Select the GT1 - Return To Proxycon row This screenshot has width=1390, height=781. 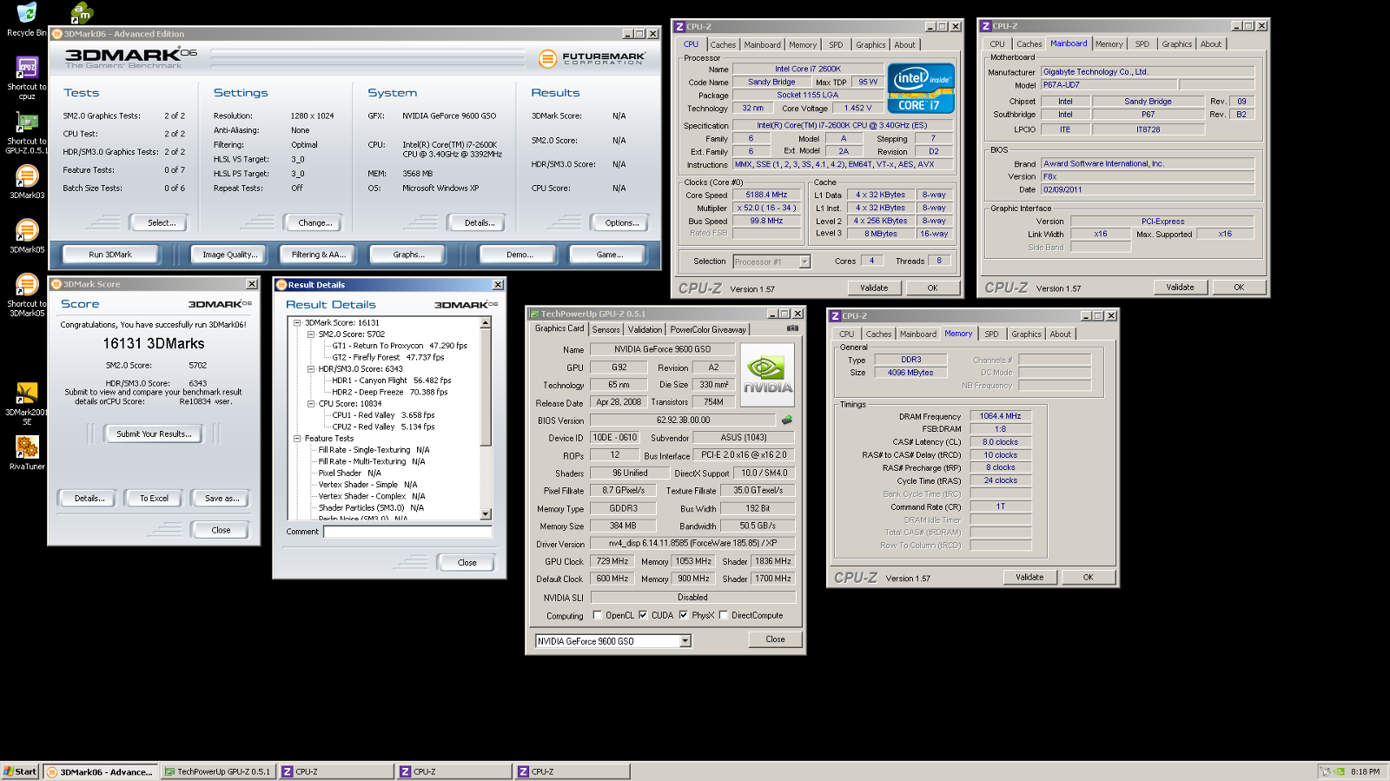400,345
